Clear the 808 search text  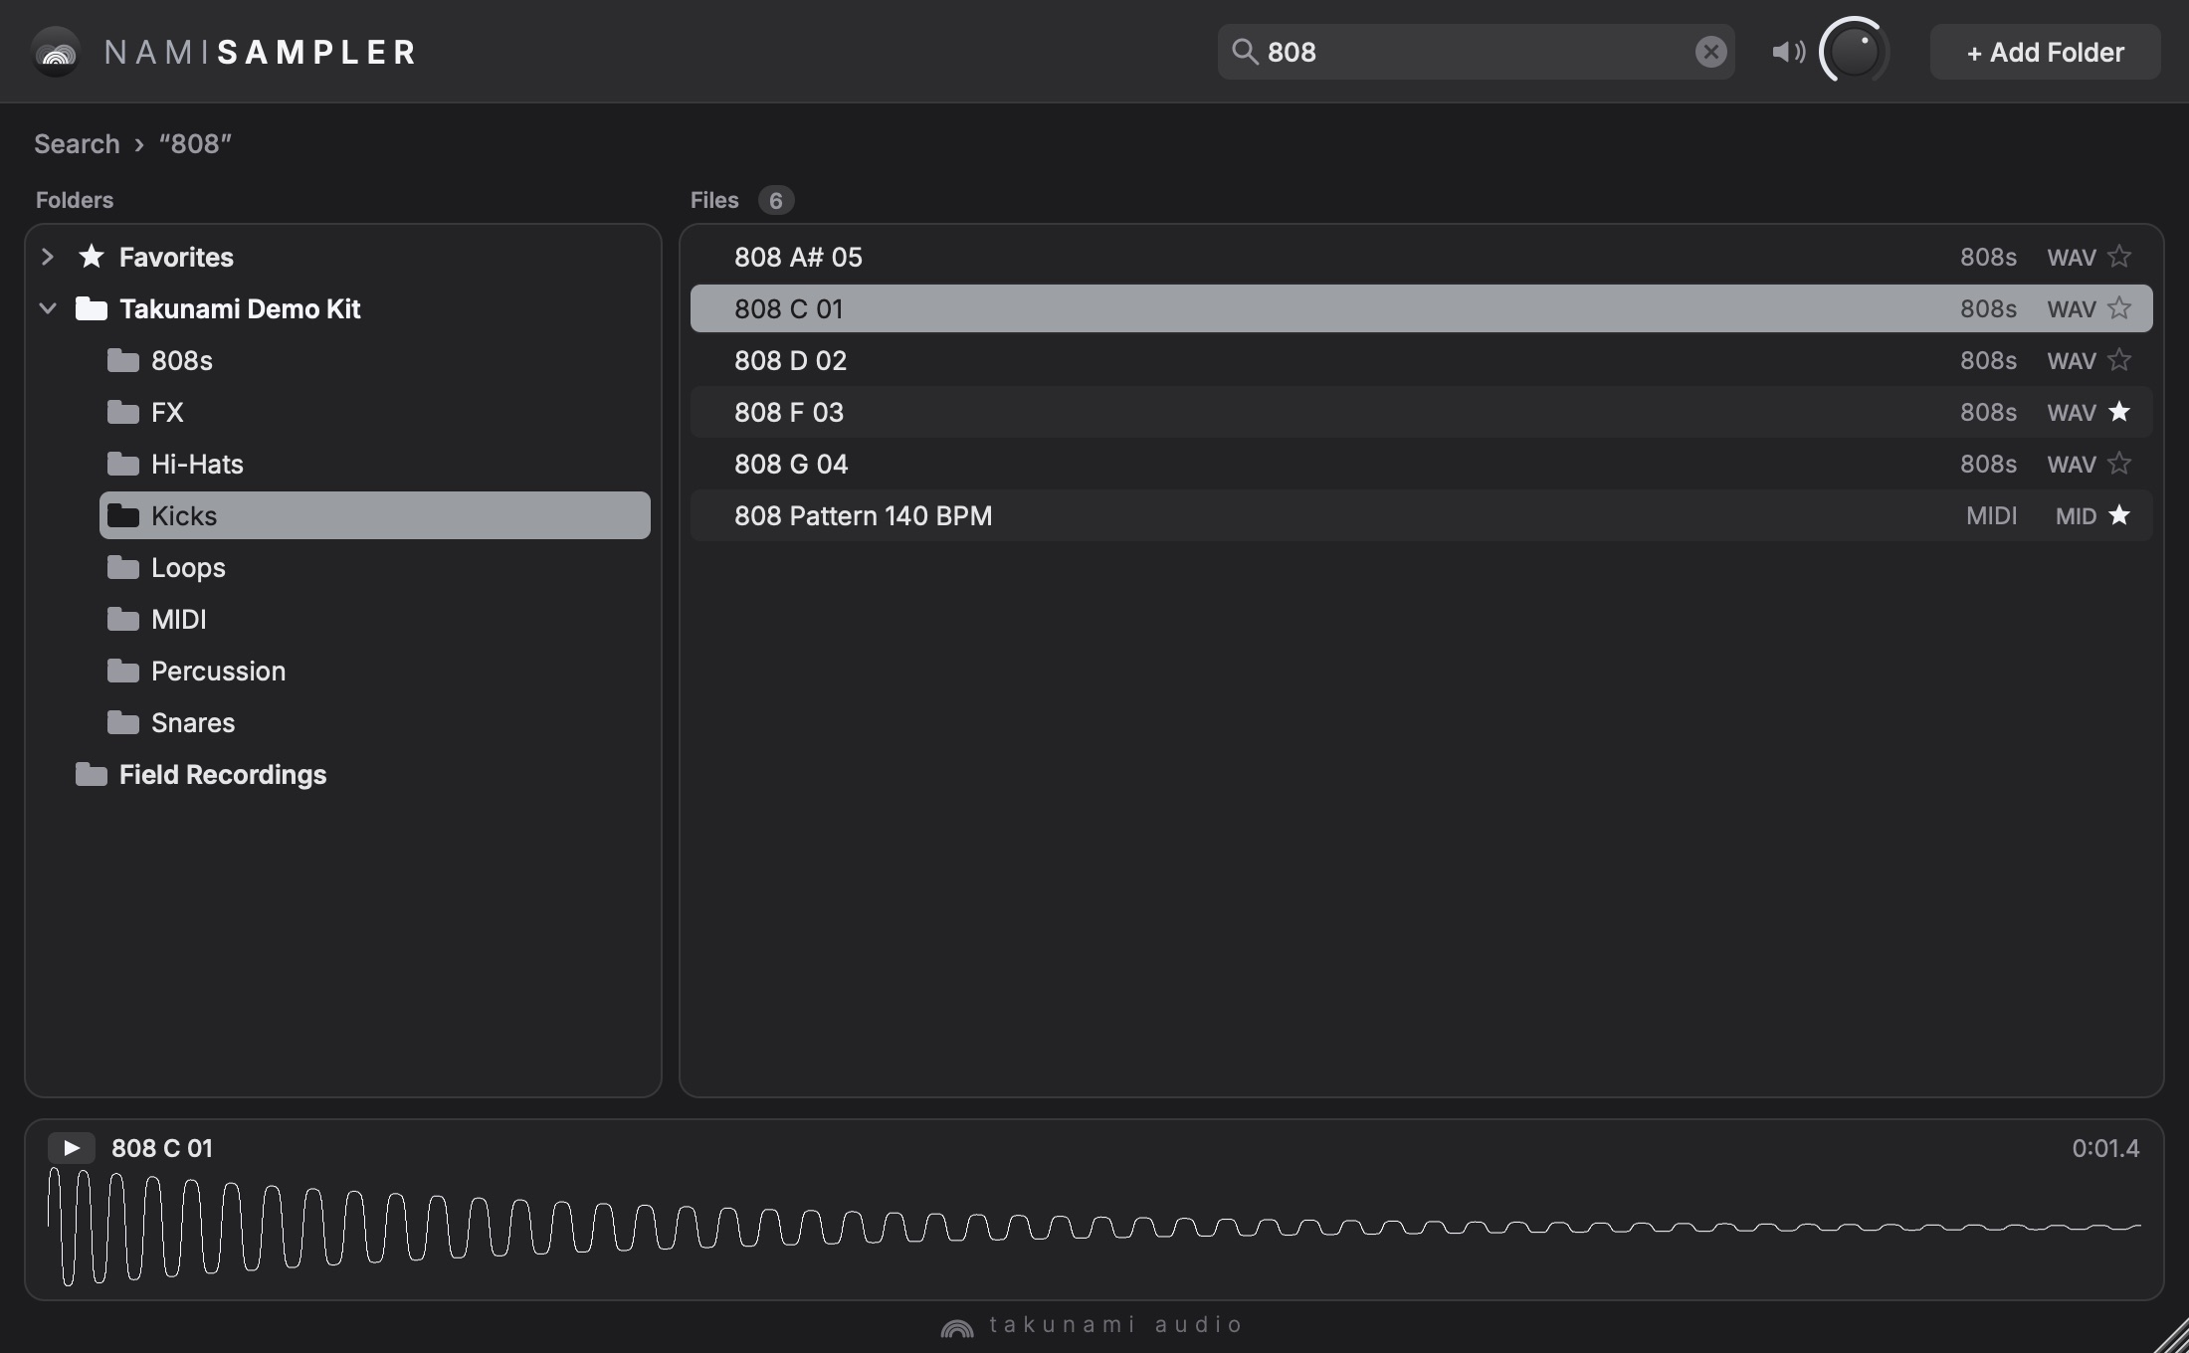1710,52
